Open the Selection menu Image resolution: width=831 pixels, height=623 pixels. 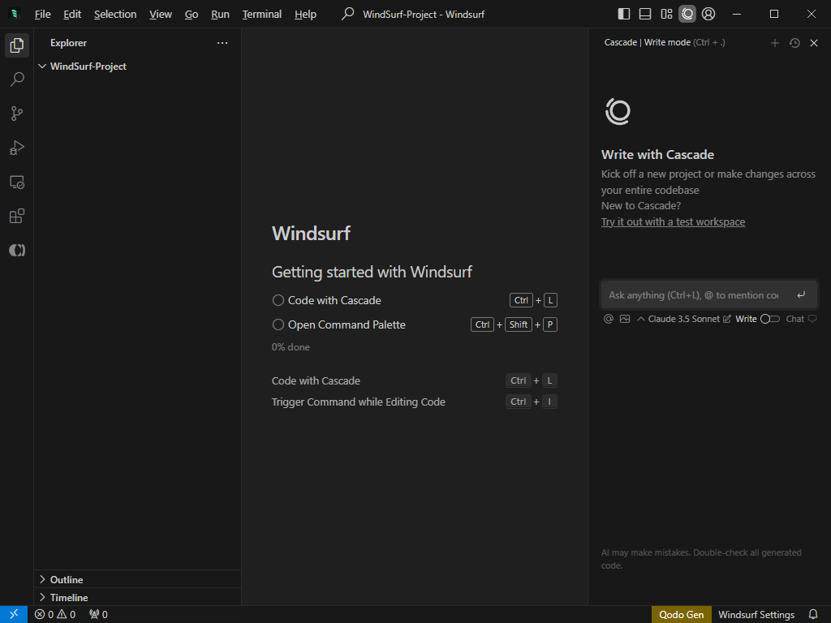click(115, 15)
